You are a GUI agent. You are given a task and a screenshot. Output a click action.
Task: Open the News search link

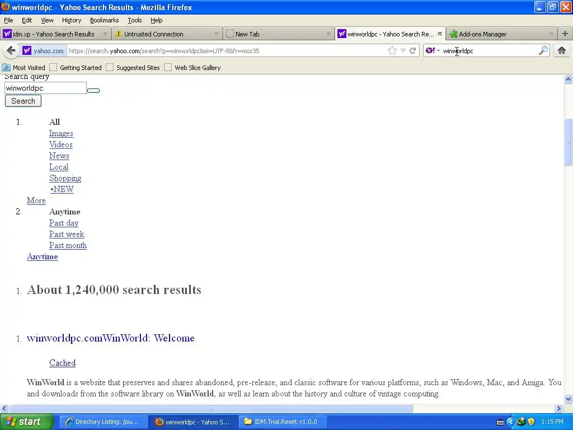59,156
